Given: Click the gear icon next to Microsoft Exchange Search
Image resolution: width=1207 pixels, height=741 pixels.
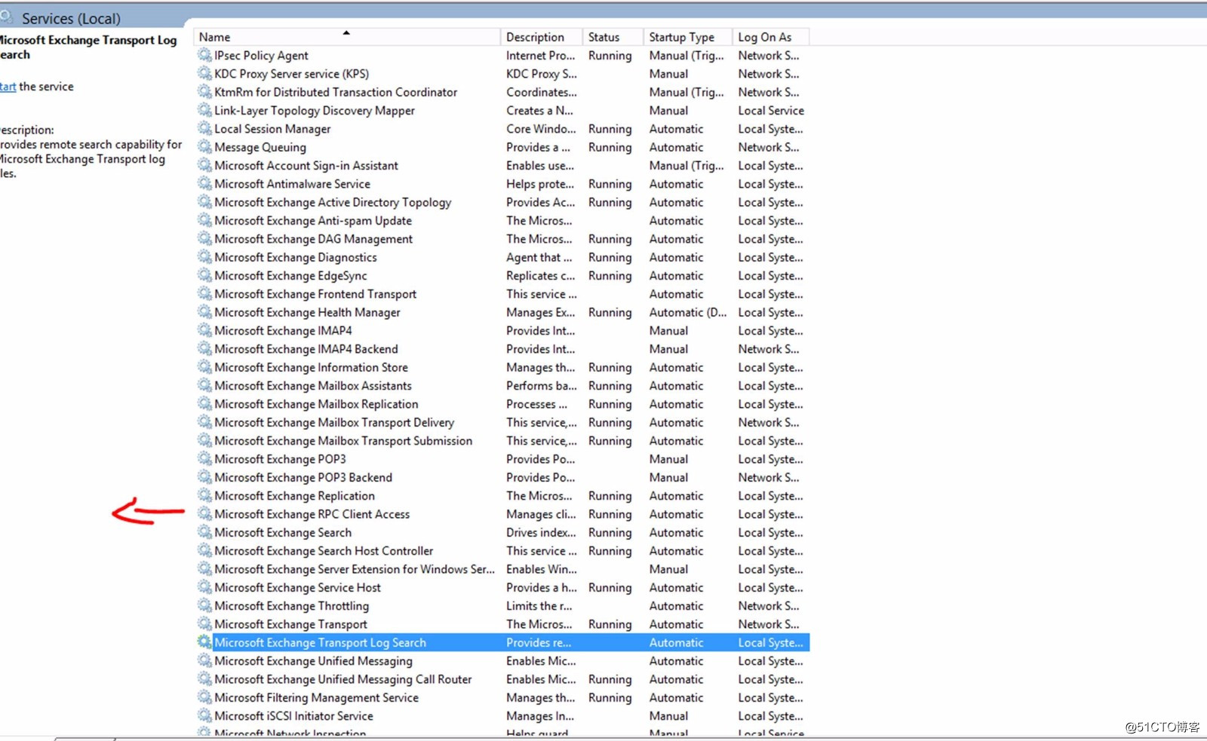Looking at the screenshot, I should (204, 532).
